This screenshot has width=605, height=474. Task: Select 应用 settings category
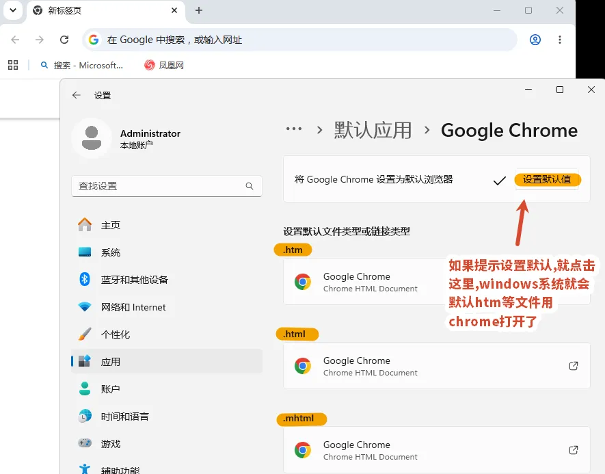coord(167,361)
